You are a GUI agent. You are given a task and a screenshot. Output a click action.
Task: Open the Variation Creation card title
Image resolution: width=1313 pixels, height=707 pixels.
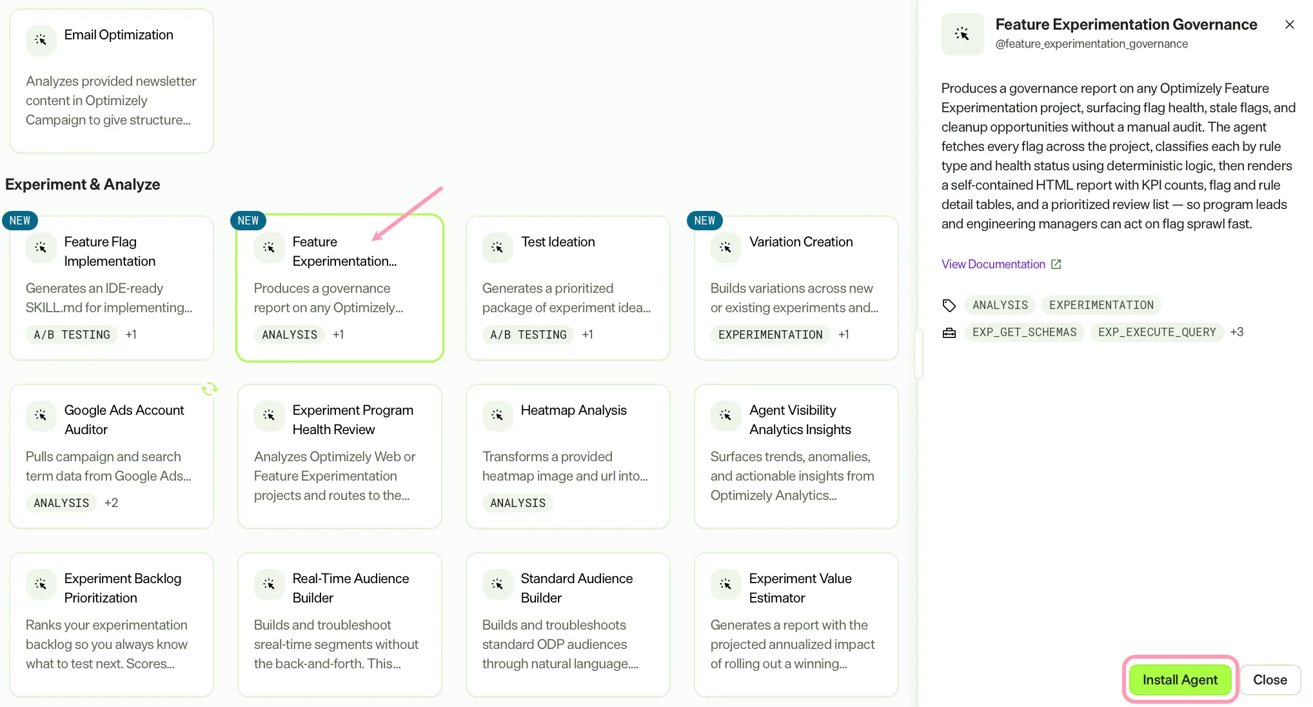pyautogui.click(x=801, y=242)
